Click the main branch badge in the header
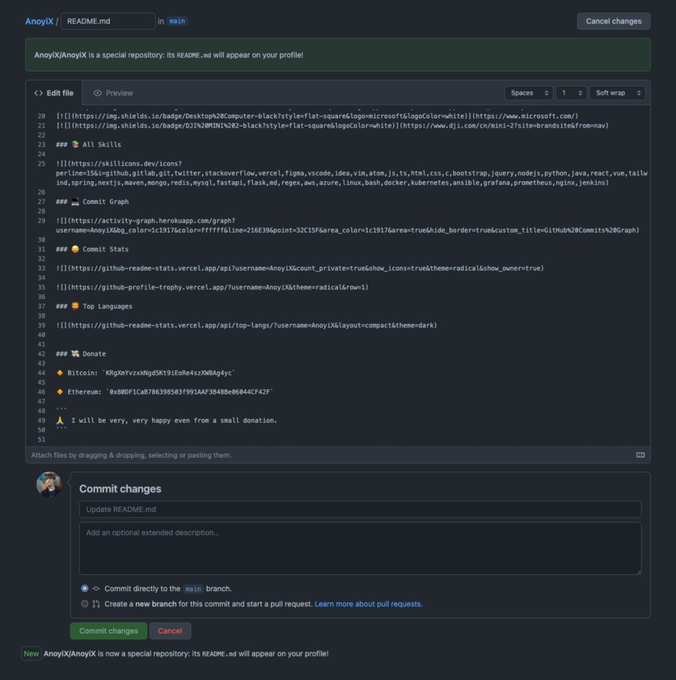This screenshot has height=680, width=676. pyautogui.click(x=177, y=21)
